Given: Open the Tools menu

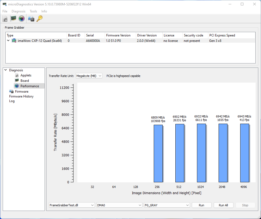Looking at the screenshot, I should 33,11.
